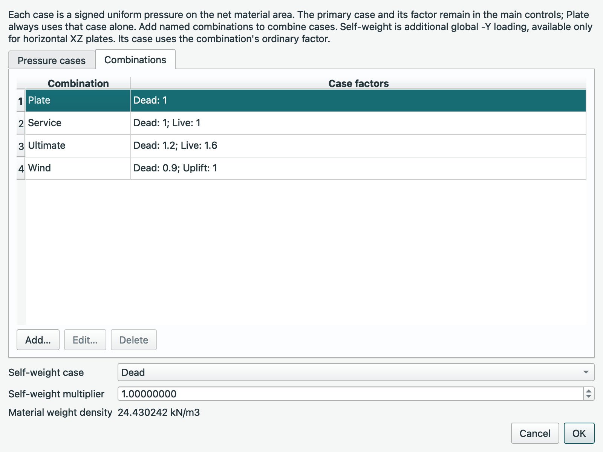Click the 'Dead: 1; Live: 1' cell
The width and height of the screenshot is (603, 452).
tap(358, 123)
